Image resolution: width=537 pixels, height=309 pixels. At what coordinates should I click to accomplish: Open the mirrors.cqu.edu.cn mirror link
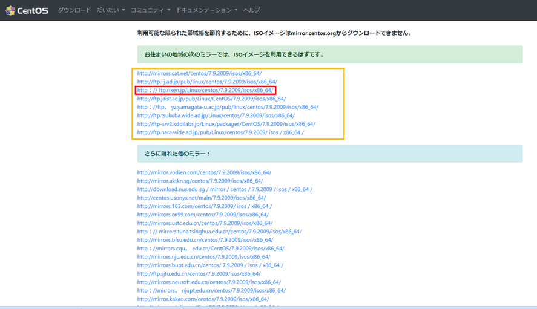[x=211, y=249]
